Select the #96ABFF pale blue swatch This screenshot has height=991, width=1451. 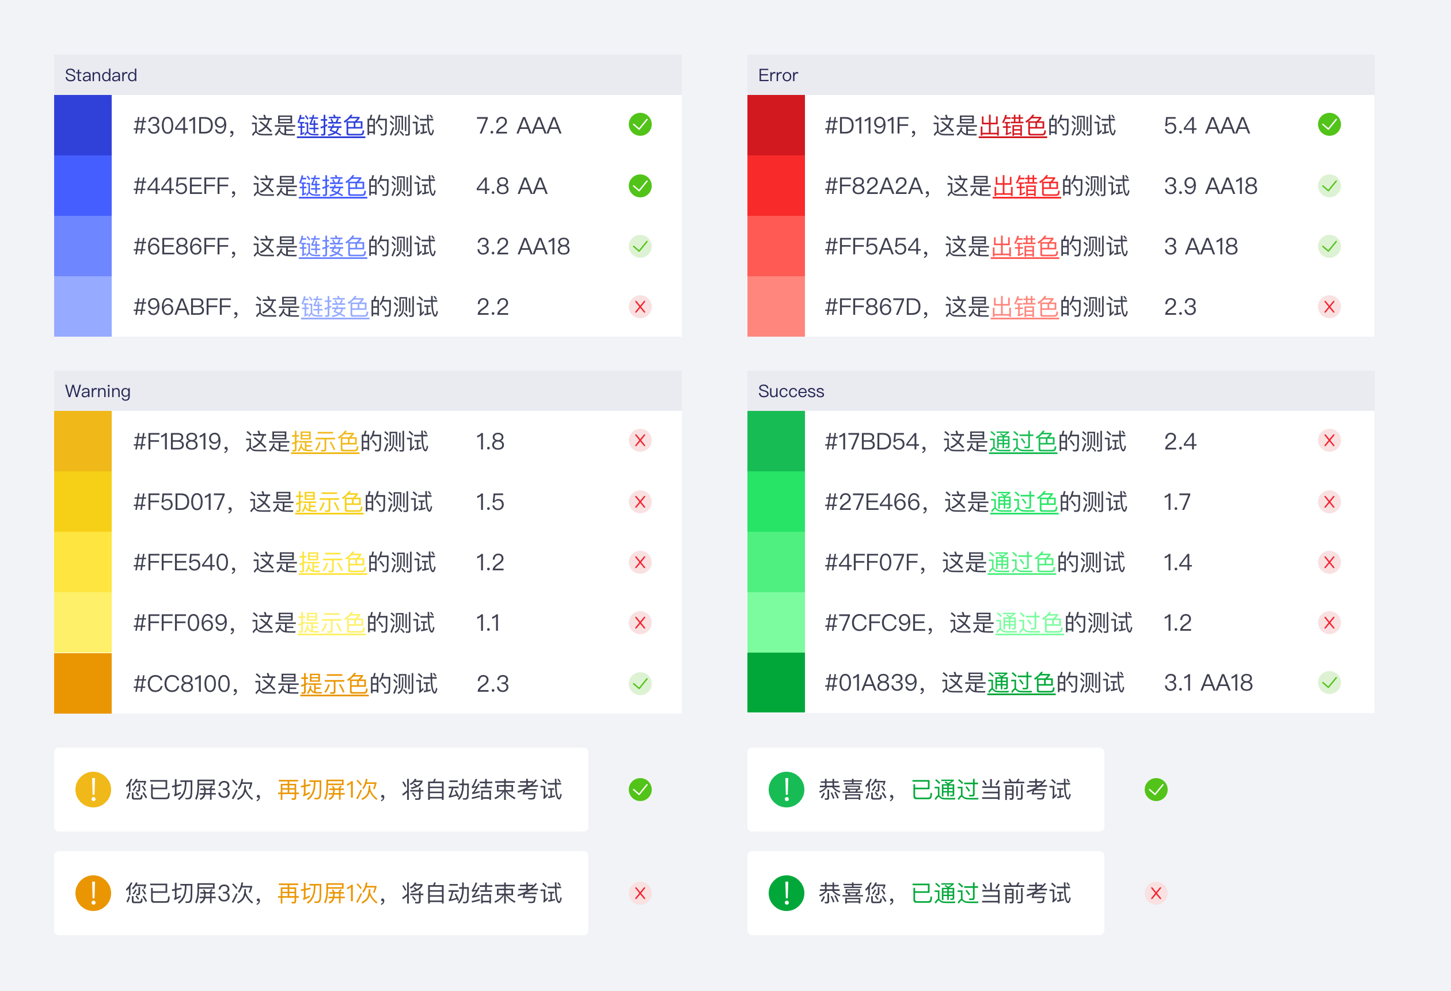[x=82, y=306]
